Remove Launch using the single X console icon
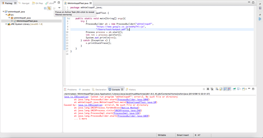The height and width of the screenshot is (138, 263). [208, 89]
